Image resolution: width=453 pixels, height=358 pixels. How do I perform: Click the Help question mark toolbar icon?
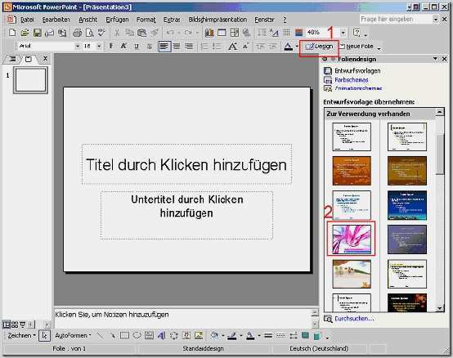tap(357, 33)
